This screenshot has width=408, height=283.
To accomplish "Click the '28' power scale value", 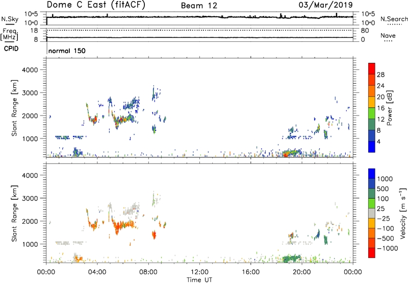I will (380, 75).
